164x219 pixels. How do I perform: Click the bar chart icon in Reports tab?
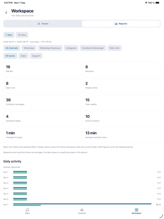(x=116, y=24)
